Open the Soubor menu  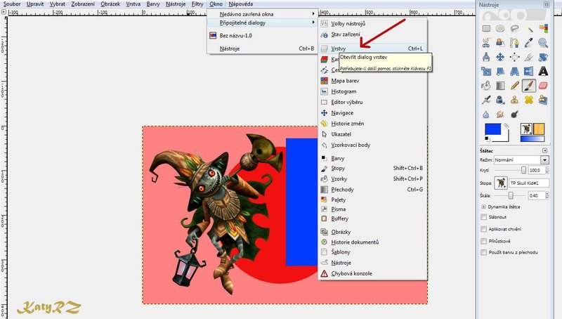click(12, 4)
